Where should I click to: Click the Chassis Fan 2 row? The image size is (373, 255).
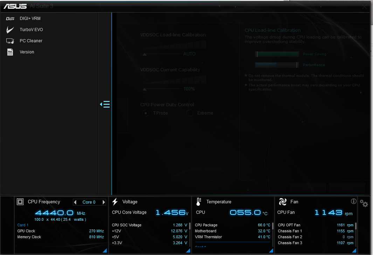tap(316, 237)
